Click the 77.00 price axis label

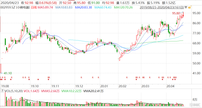(x=196, y=33)
